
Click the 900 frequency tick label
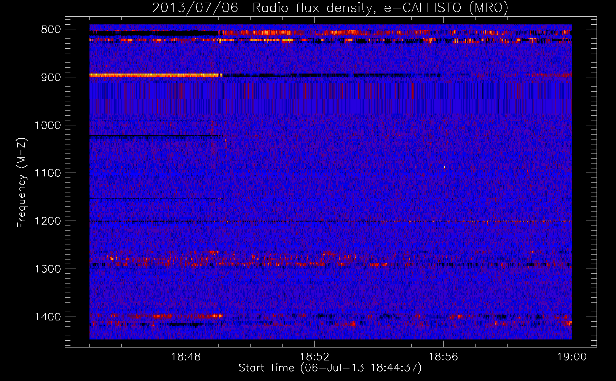pos(51,77)
